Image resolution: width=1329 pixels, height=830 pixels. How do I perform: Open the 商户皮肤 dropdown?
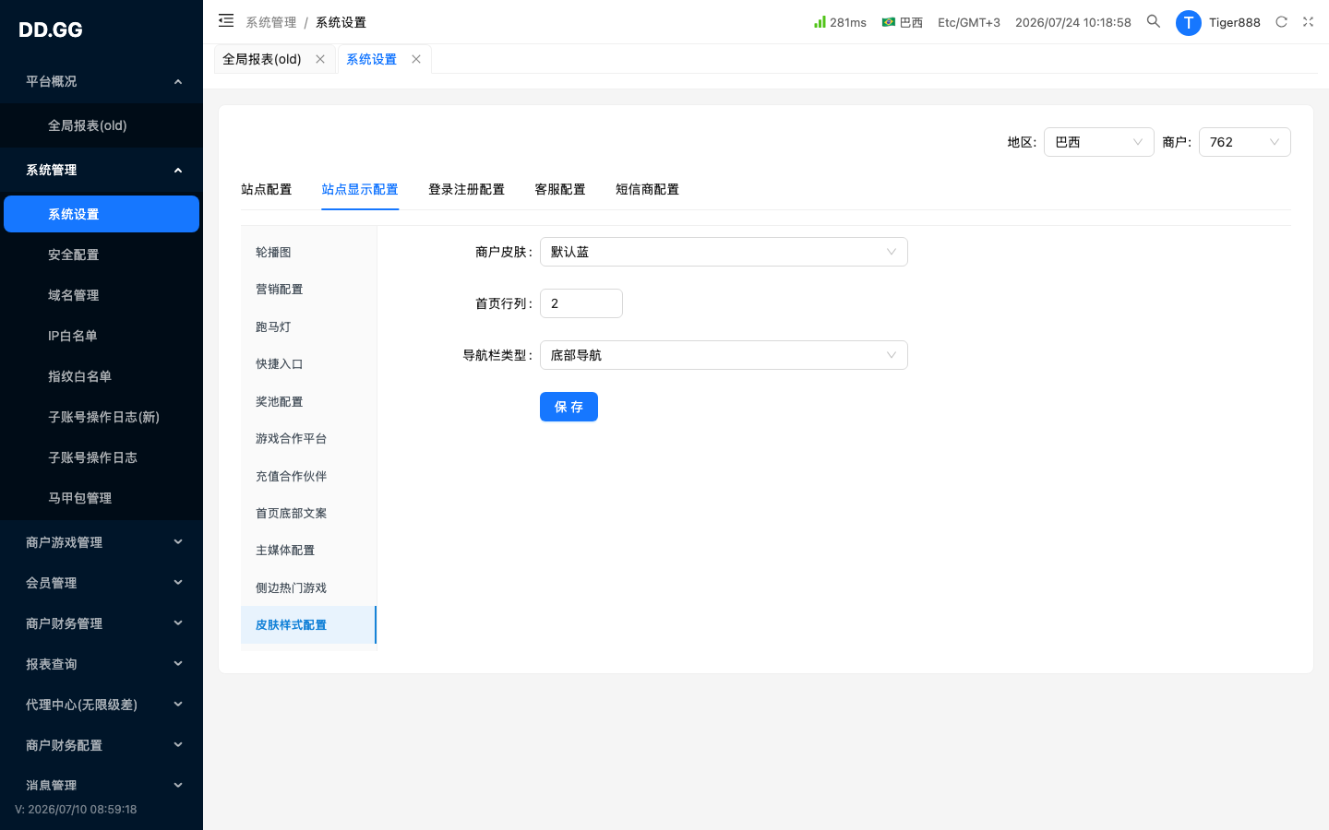click(x=724, y=252)
